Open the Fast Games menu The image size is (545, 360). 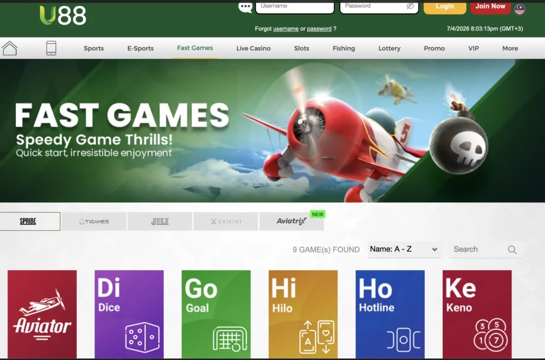coord(195,48)
